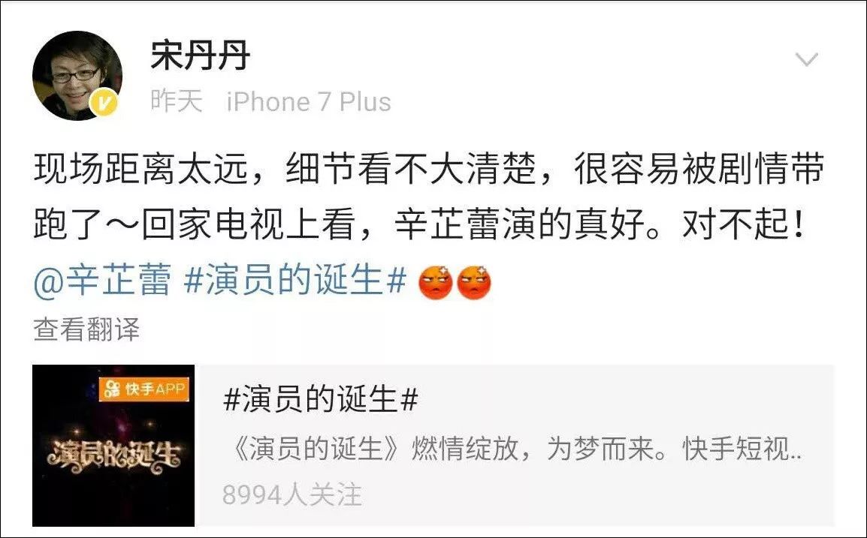
Task: Click the 8994人关注 follower count
Action: (292, 494)
